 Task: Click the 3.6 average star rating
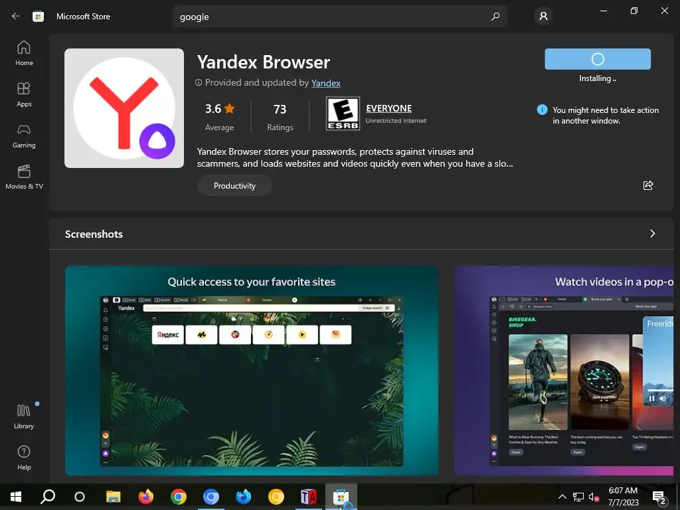click(219, 116)
